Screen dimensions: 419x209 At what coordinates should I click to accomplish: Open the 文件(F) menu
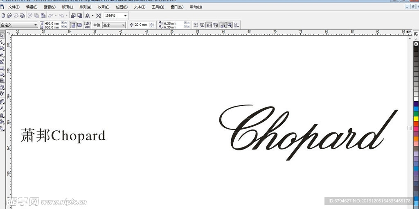[14, 7]
